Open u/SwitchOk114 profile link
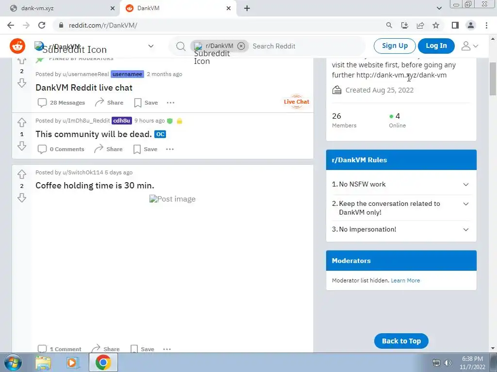The height and width of the screenshot is (372, 497). pos(83,172)
